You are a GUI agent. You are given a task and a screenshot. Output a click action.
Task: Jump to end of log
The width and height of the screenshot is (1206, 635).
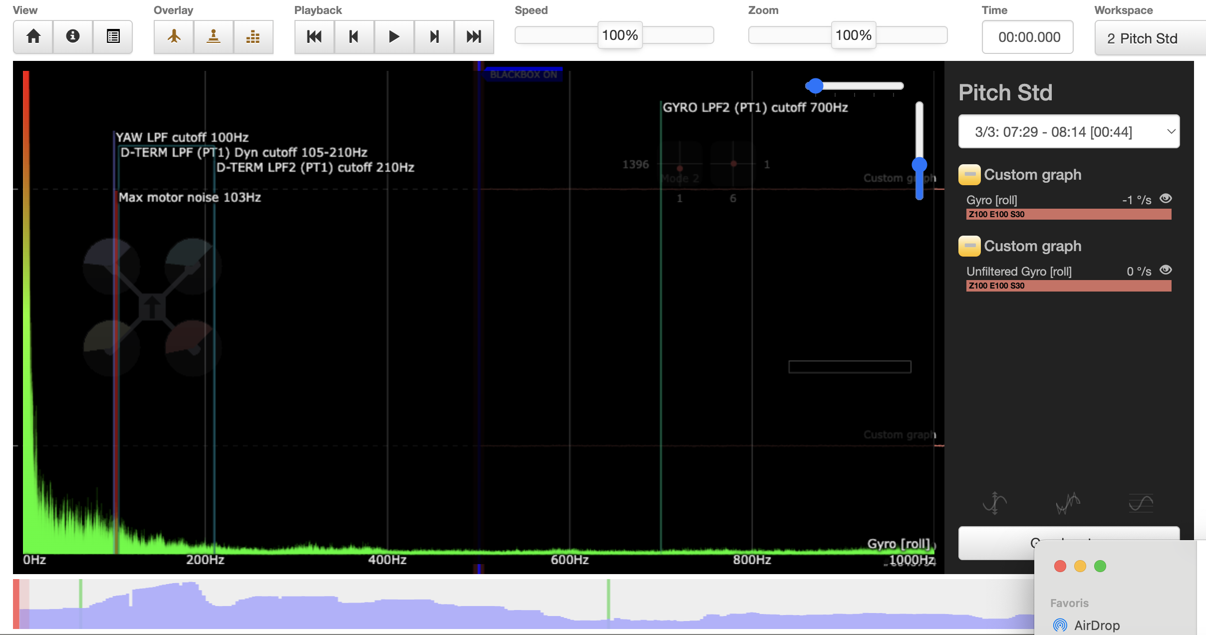[x=474, y=36]
